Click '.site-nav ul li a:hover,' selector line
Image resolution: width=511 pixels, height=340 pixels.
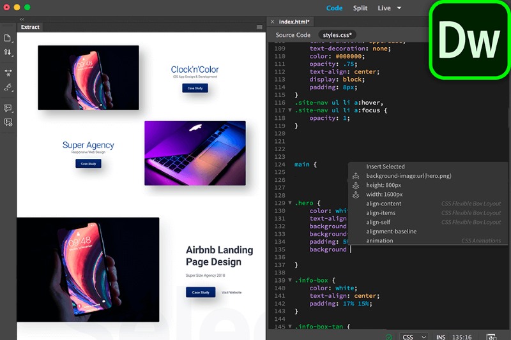pos(339,103)
